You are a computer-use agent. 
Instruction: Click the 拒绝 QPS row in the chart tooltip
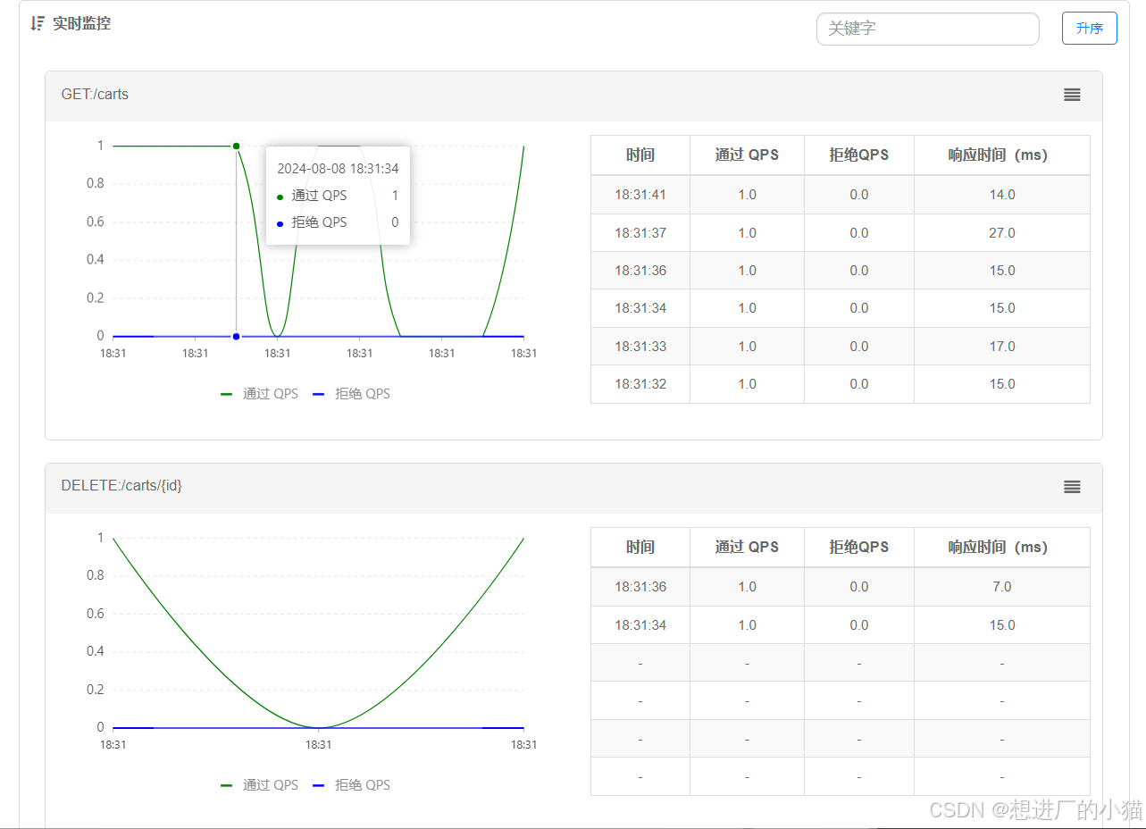pyautogui.click(x=338, y=222)
